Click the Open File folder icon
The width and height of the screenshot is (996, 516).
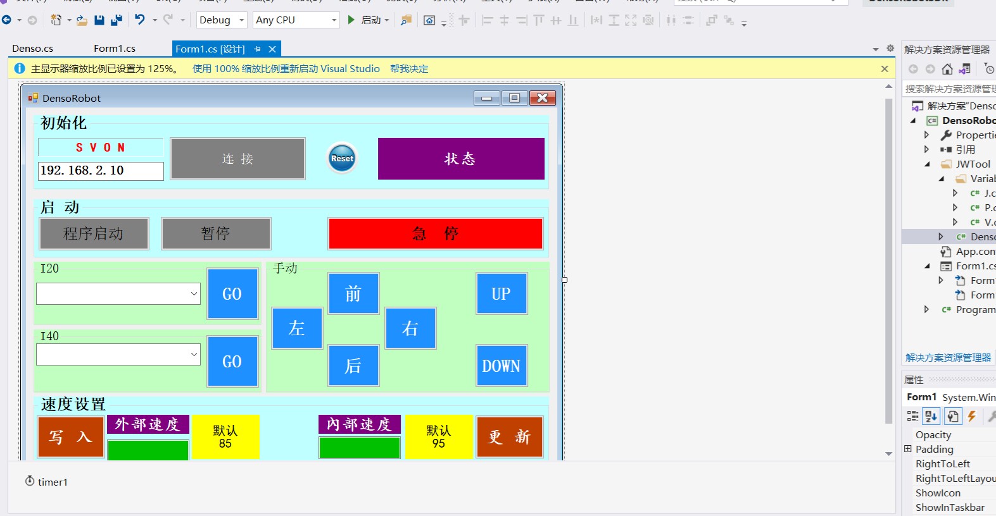[x=82, y=20]
